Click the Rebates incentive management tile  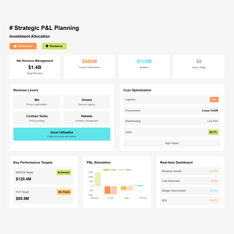[87, 118]
